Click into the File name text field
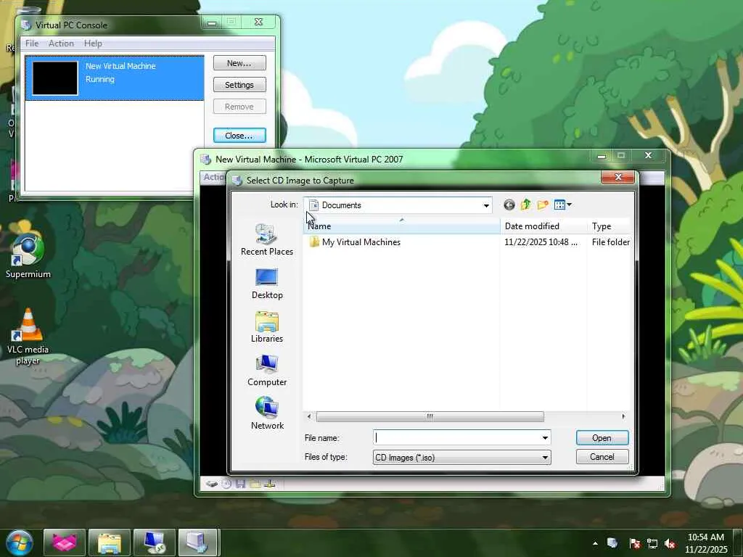 coord(456,437)
